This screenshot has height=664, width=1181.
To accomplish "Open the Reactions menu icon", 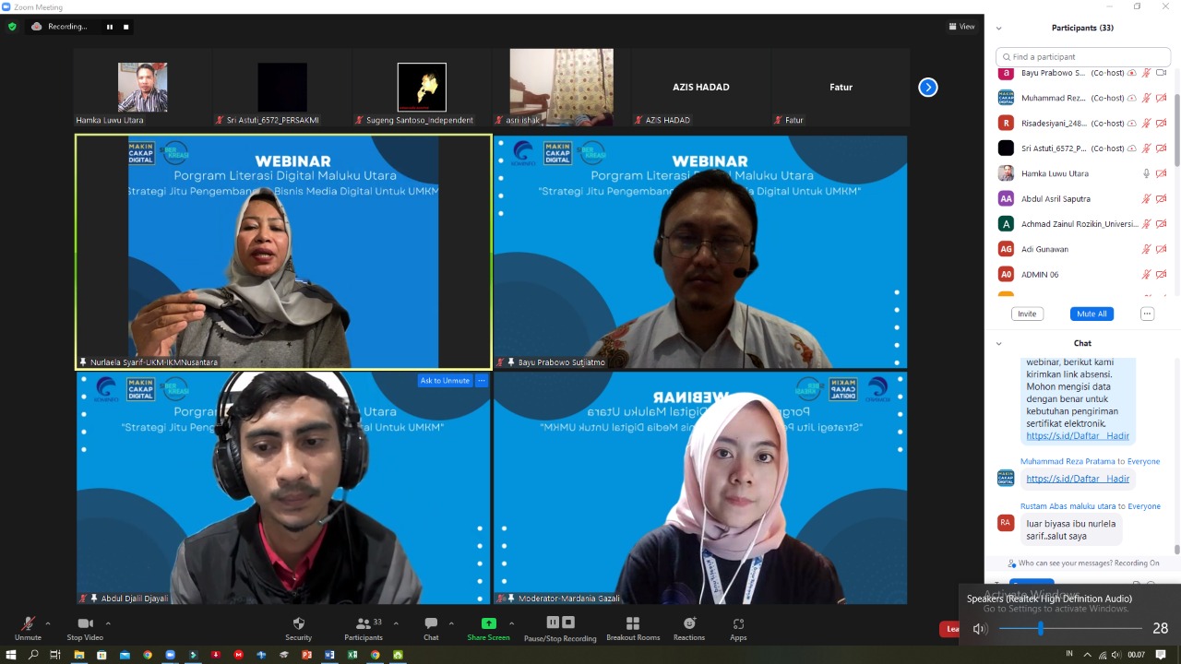I will [x=688, y=624].
